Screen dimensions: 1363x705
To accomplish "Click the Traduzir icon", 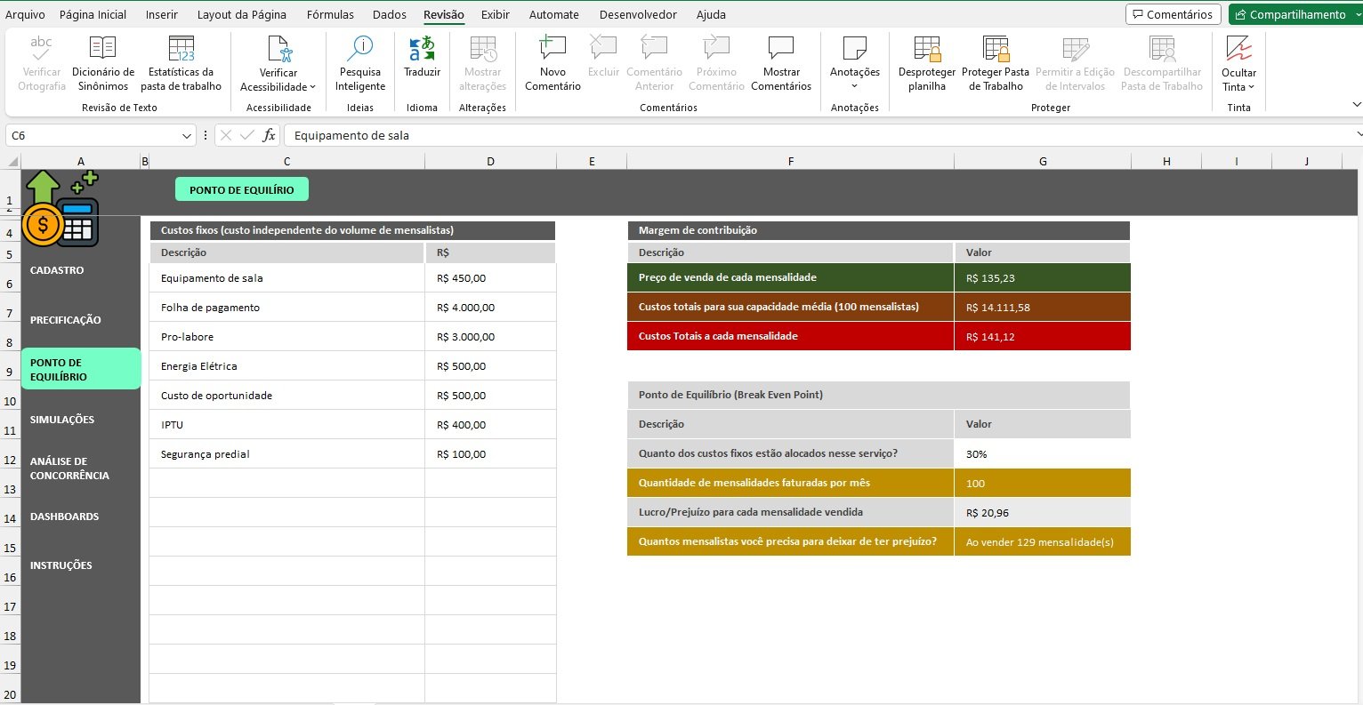I will 422,49.
